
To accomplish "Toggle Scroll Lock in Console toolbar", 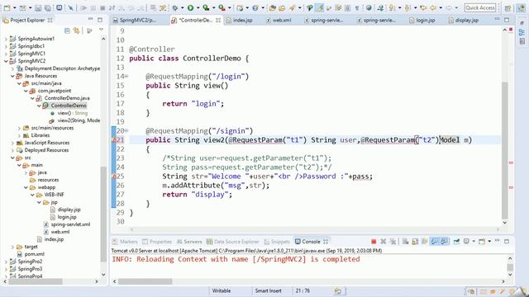I will click(415, 242).
